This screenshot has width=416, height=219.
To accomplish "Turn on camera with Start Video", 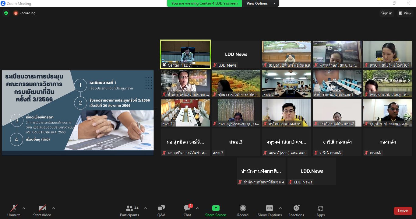I will click(42, 211).
